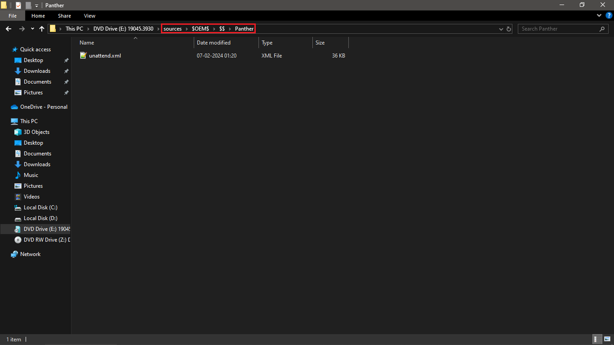Go up one folder level
Image resolution: width=614 pixels, height=345 pixels.
[x=42, y=29]
